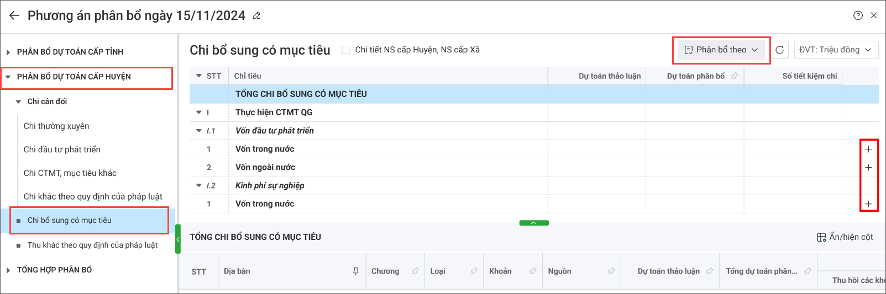Click the refresh icon beside Phân bổ theo
The image size is (886, 294).
pyautogui.click(x=779, y=50)
